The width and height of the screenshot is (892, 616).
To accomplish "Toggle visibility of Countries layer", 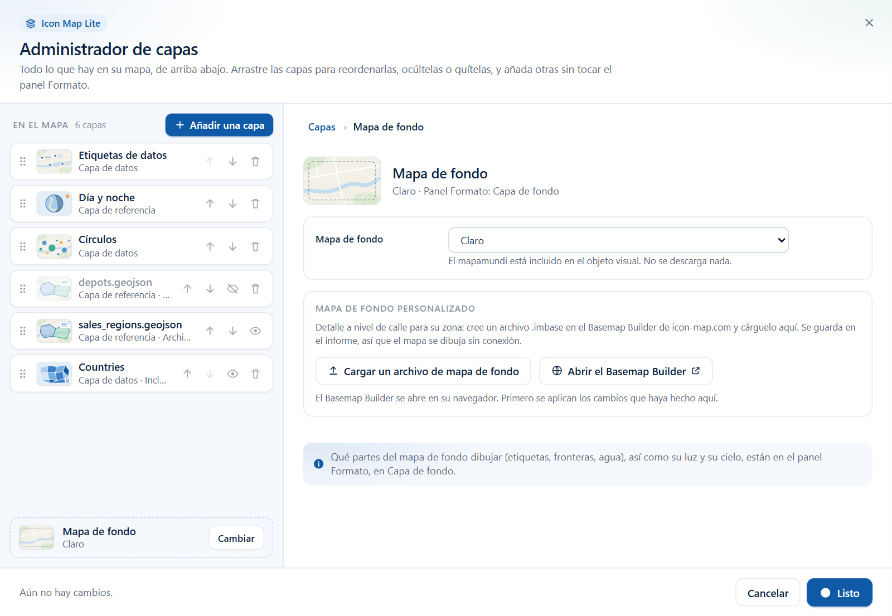I will coord(232,374).
